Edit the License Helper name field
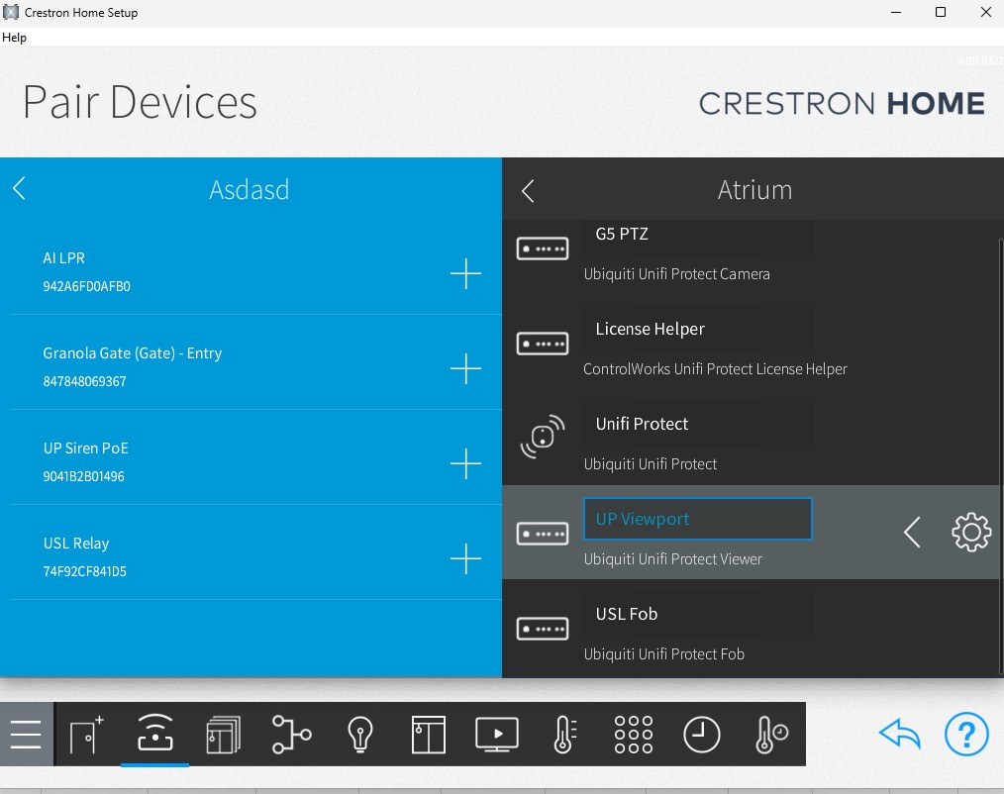The width and height of the screenshot is (1004, 794). click(698, 329)
